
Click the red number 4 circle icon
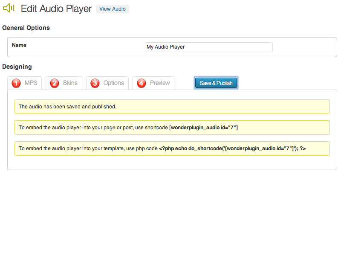point(142,83)
